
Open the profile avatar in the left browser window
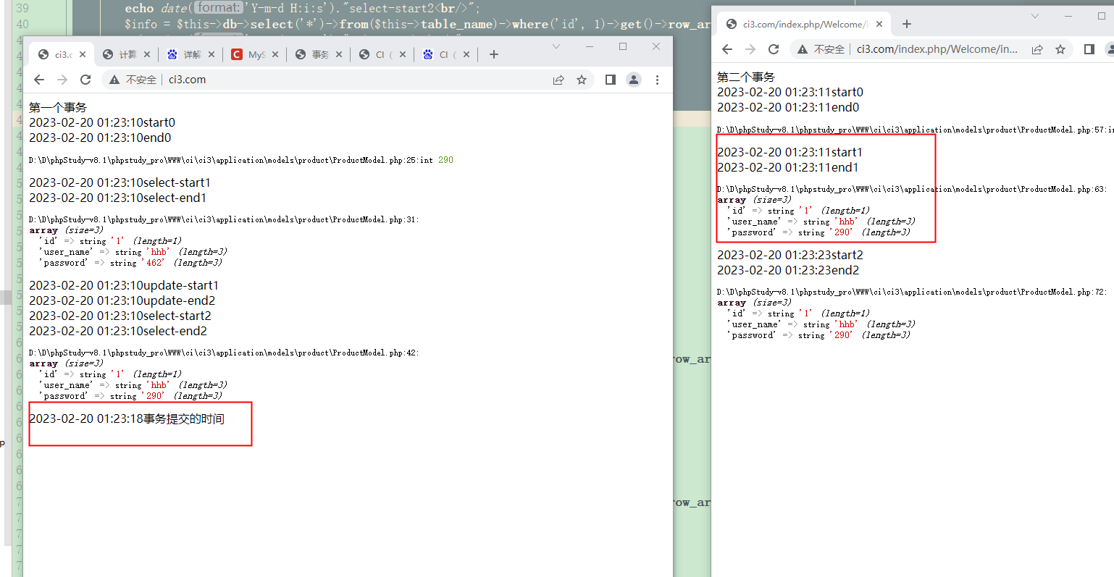(x=634, y=80)
